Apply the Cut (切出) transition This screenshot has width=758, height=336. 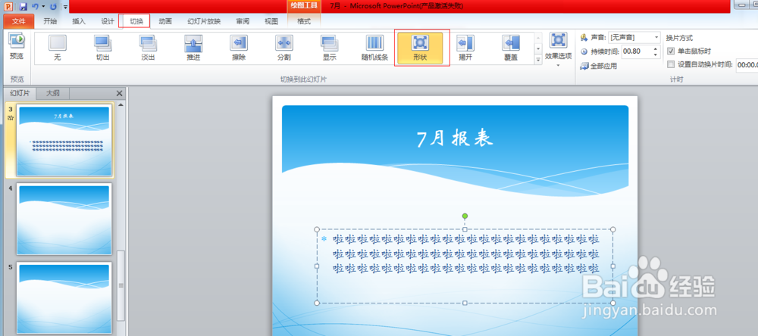pos(102,48)
